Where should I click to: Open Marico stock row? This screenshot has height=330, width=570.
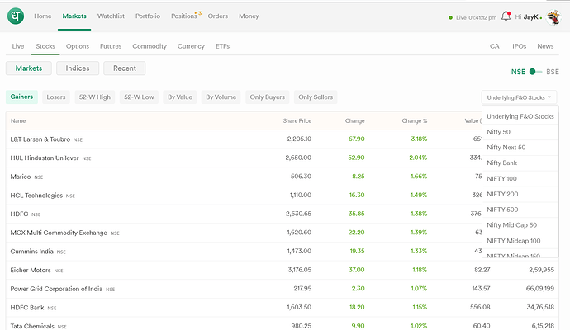click(244, 177)
